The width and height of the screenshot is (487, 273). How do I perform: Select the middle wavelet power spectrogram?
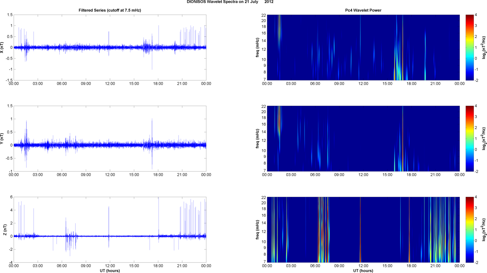[x=363, y=138]
